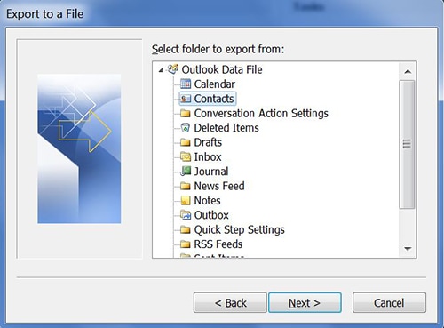Click the Deleted Items recycle bin icon
The image size is (444, 328).
186,128
